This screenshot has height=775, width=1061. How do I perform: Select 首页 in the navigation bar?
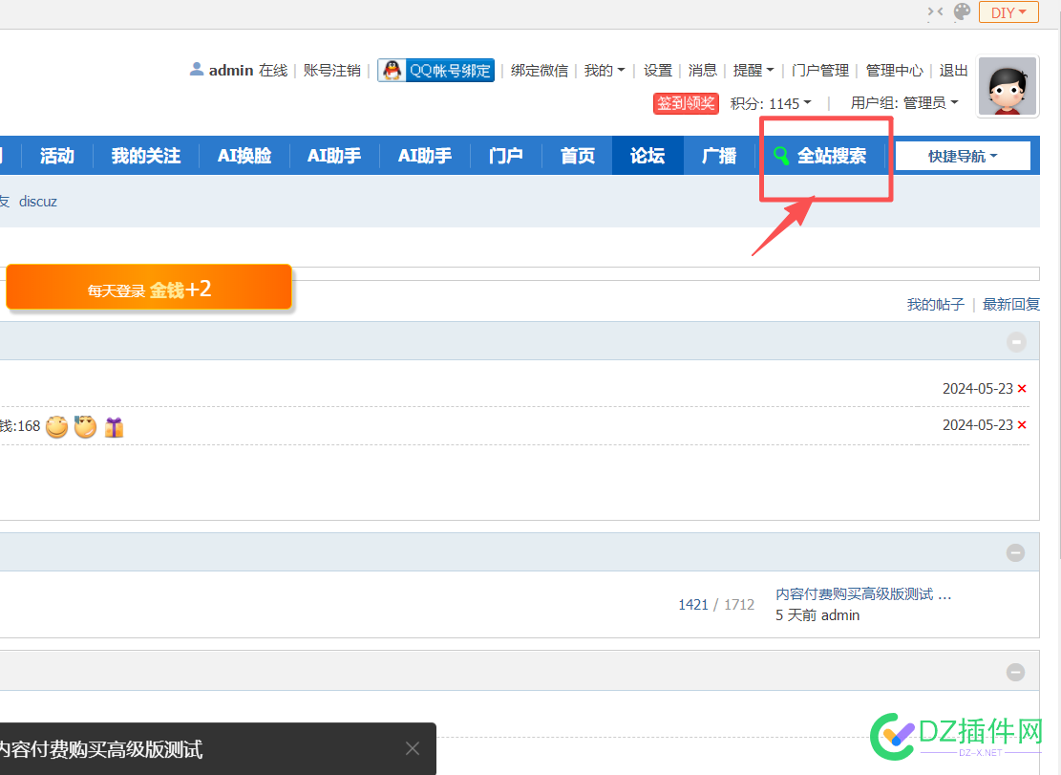pos(577,155)
